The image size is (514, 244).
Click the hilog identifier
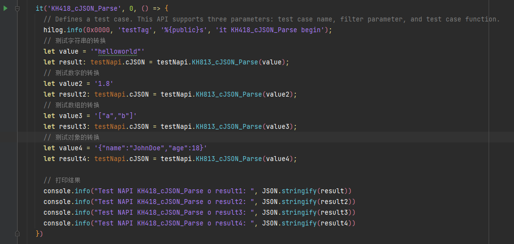pos(53,30)
